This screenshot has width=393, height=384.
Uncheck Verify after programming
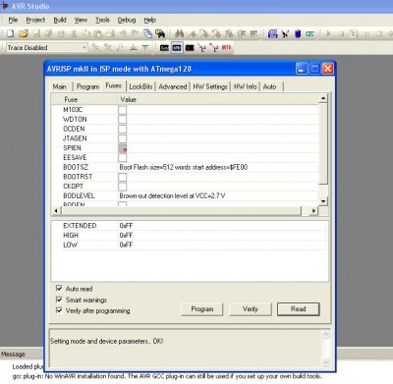(x=59, y=310)
